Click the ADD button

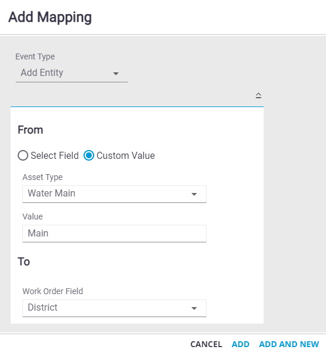pyautogui.click(x=241, y=344)
